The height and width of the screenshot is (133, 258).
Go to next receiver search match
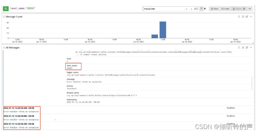pos(191,9)
